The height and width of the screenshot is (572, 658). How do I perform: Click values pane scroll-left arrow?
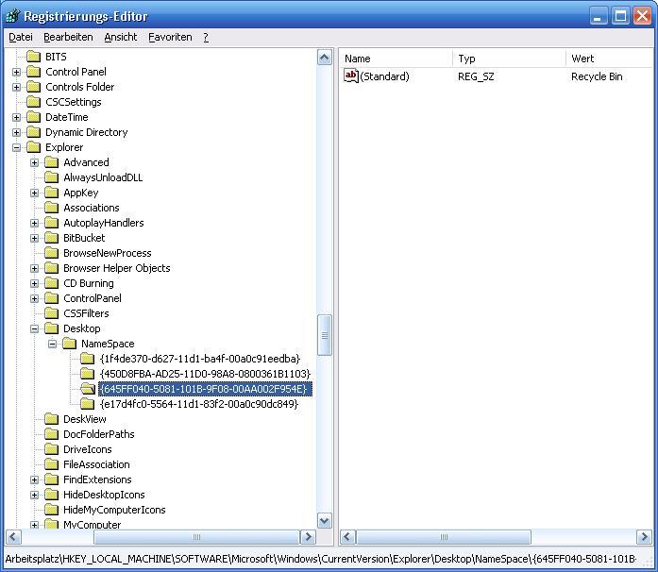click(347, 537)
